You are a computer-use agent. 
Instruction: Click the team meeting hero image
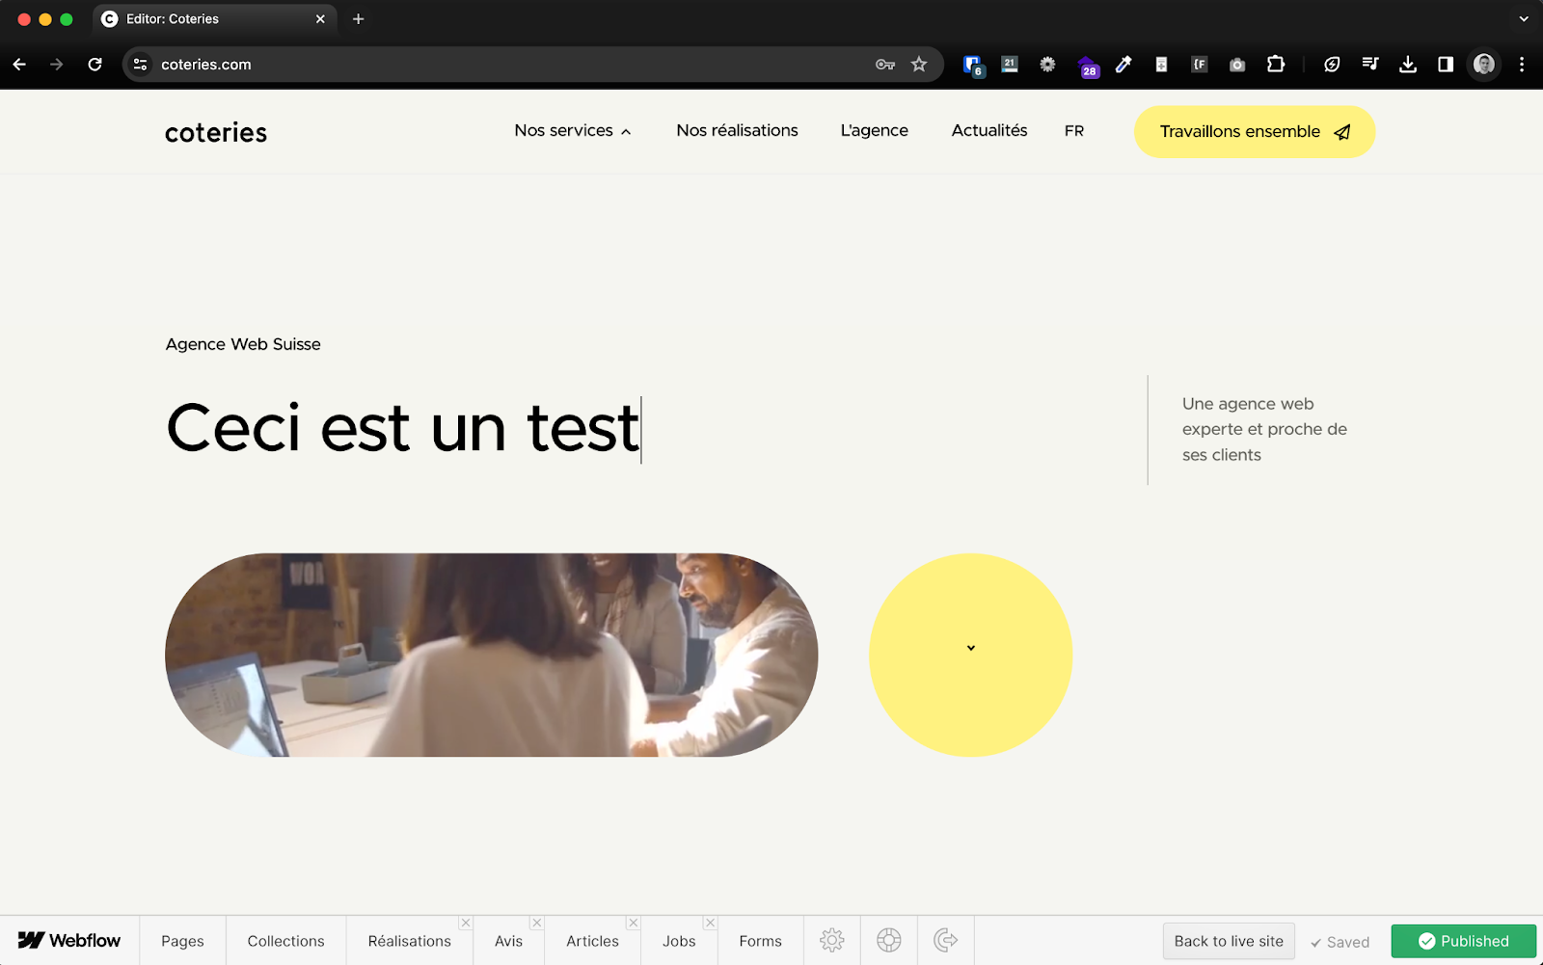491,655
